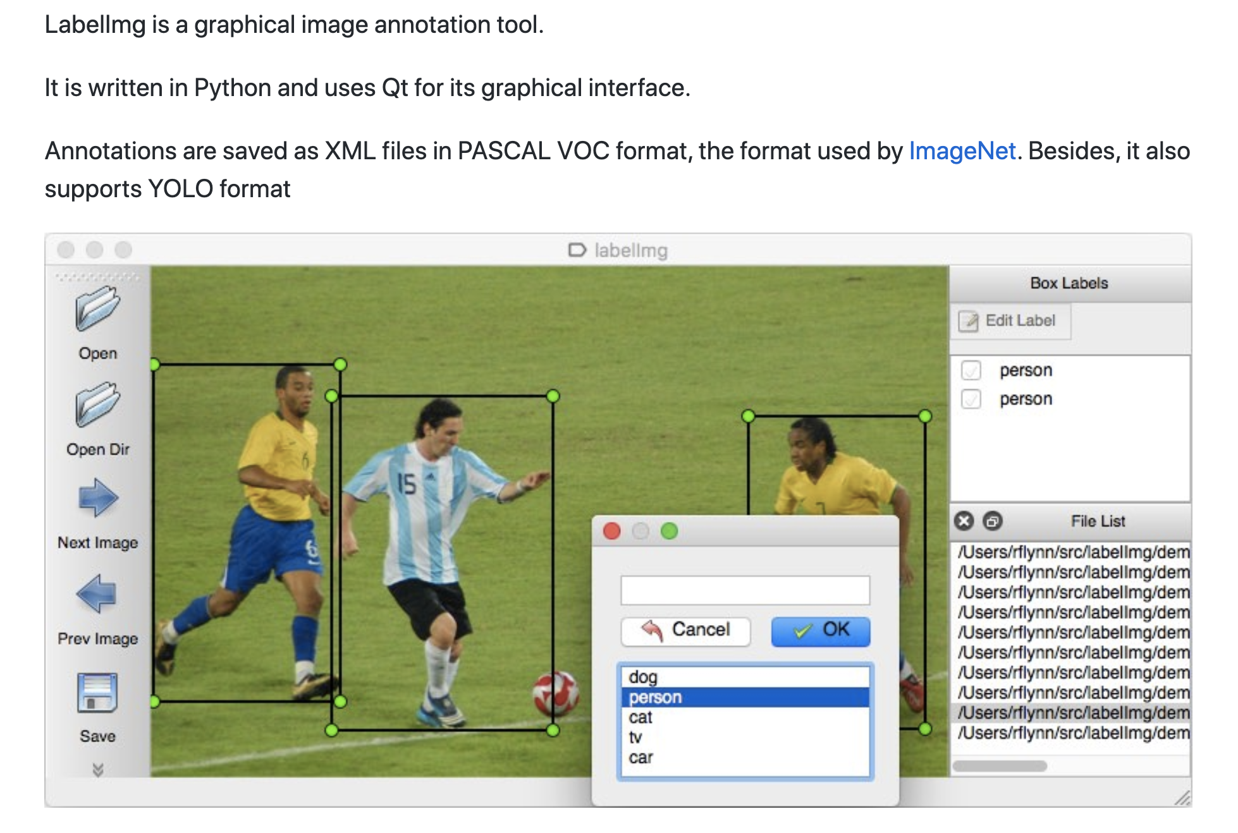Toggle the first person label checkbox

pos(971,370)
